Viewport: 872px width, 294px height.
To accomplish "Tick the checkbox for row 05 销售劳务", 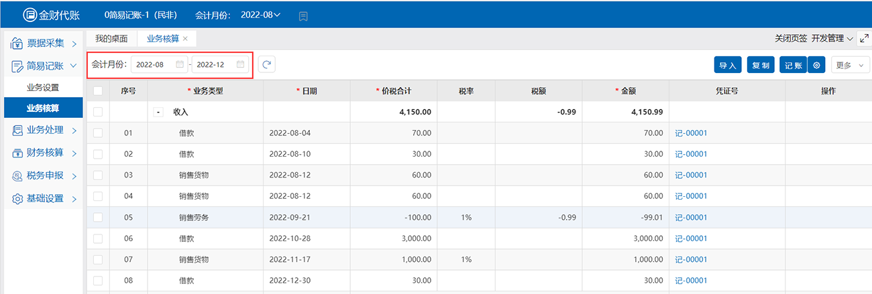I will click(98, 217).
